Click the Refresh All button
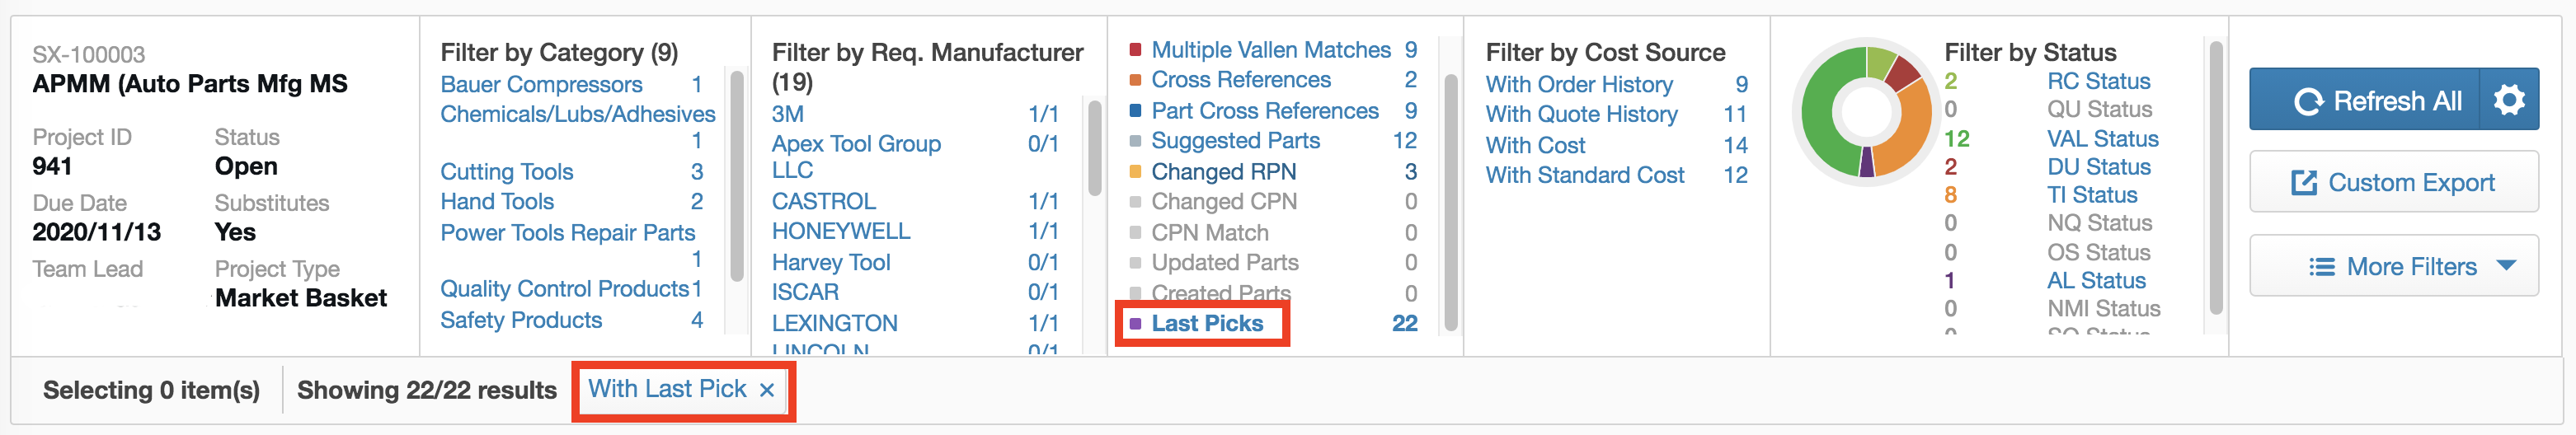The image size is (2576, 435). click(2375, 100)
